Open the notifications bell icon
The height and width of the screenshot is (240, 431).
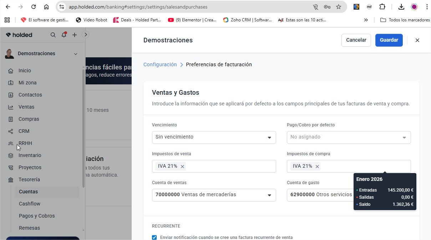[x=64, y=35]
